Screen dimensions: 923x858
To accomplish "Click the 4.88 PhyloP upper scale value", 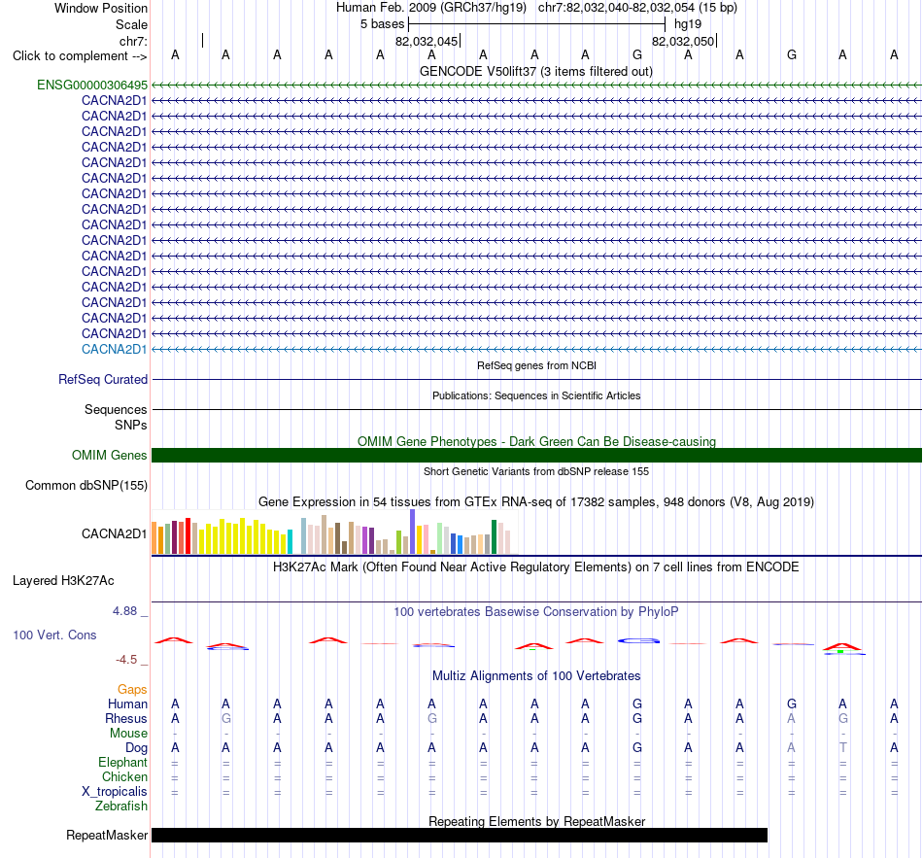I will point(124,611).
